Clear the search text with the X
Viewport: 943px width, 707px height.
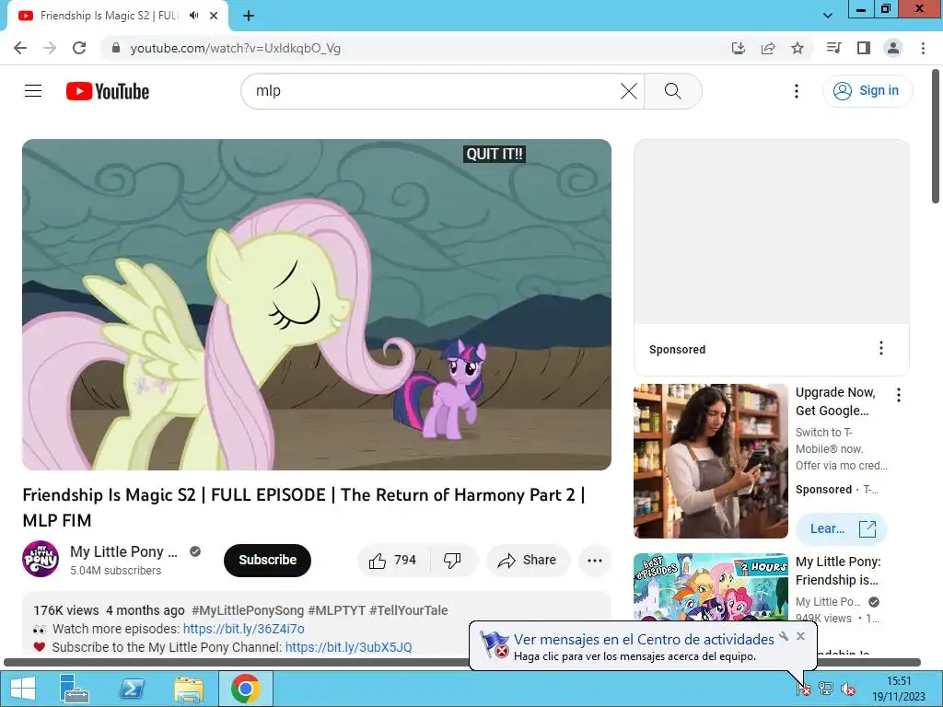click(x=628, y=91)
